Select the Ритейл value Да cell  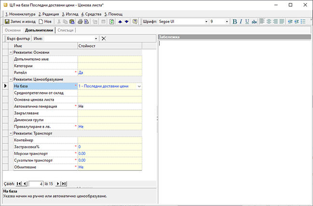[109, 73]
